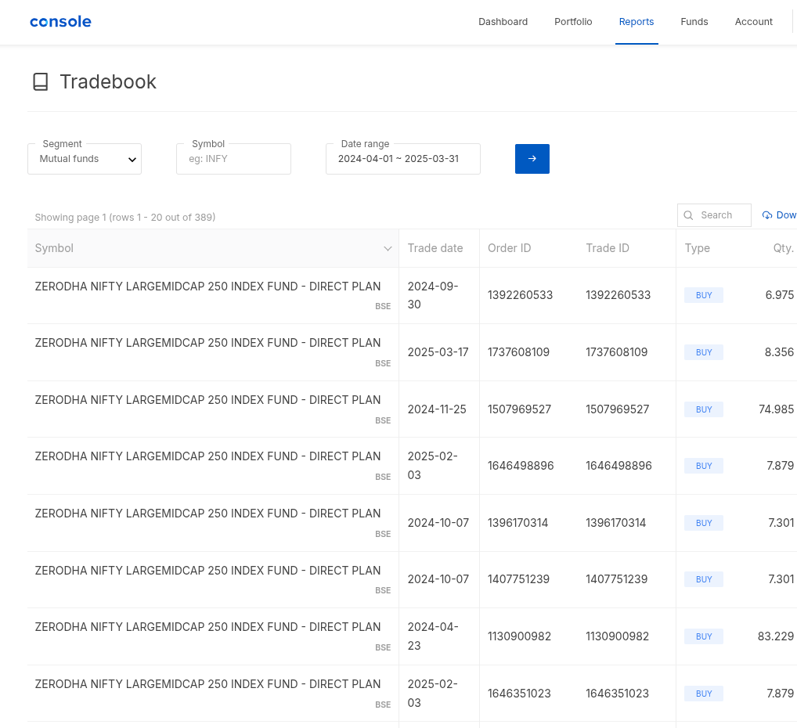The image size is (797, 728).
Task: Sort by Qty. column header
Action: click(783, 248)
